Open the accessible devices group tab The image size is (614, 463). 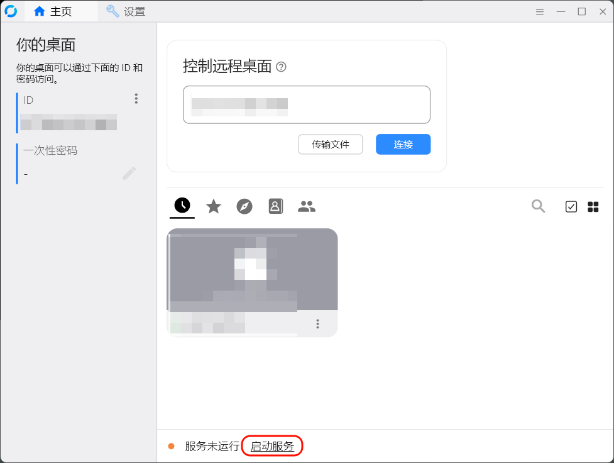pos(307,206)
